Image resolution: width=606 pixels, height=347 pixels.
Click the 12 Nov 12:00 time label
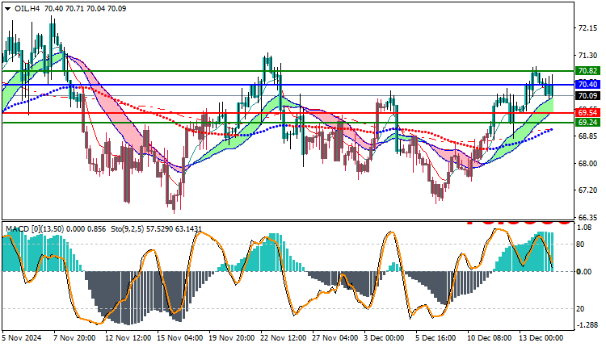click(x=128, y=338)
